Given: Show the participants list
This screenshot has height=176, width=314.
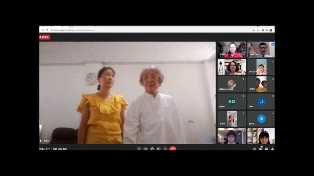Looking at the screenshot, I should point(260,149).
